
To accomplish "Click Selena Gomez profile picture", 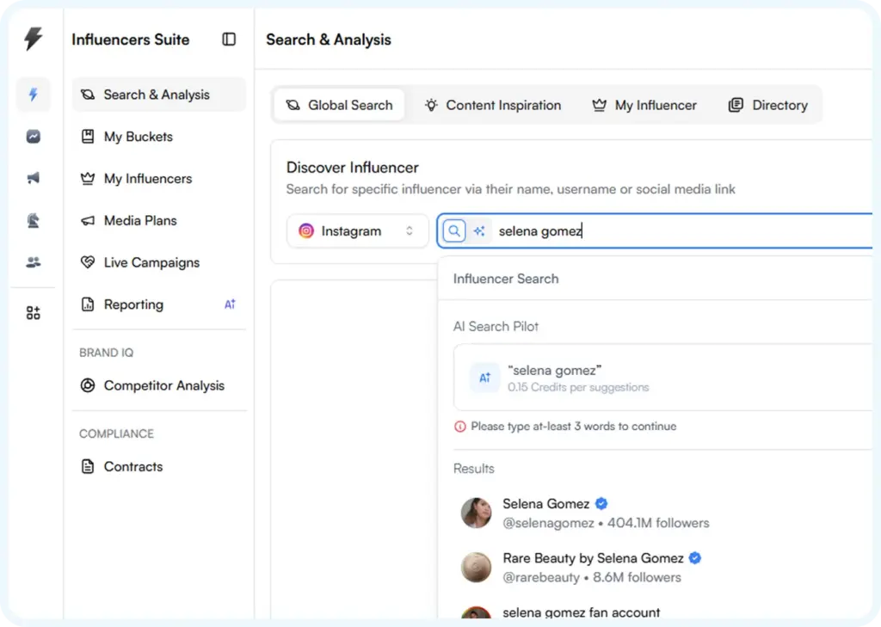I will (477, 513).
